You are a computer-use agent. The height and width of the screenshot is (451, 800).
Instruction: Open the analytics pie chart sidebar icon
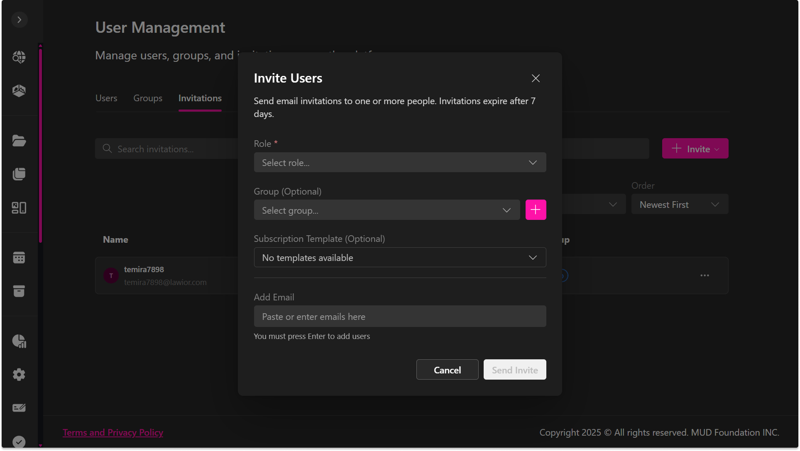point(19,341)
